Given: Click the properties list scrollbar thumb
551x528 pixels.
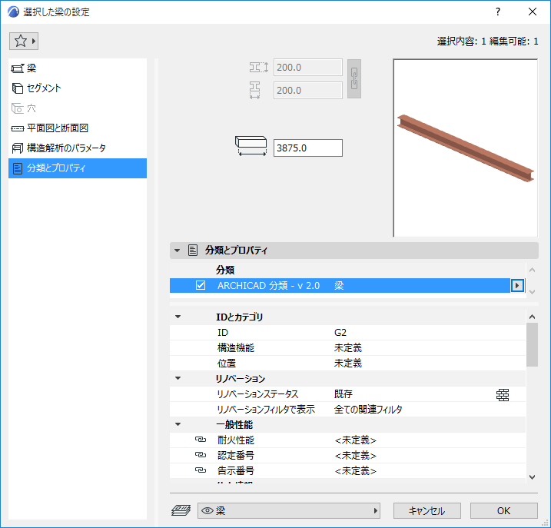Looking at the screenshot, I should [x=532, y=344].
